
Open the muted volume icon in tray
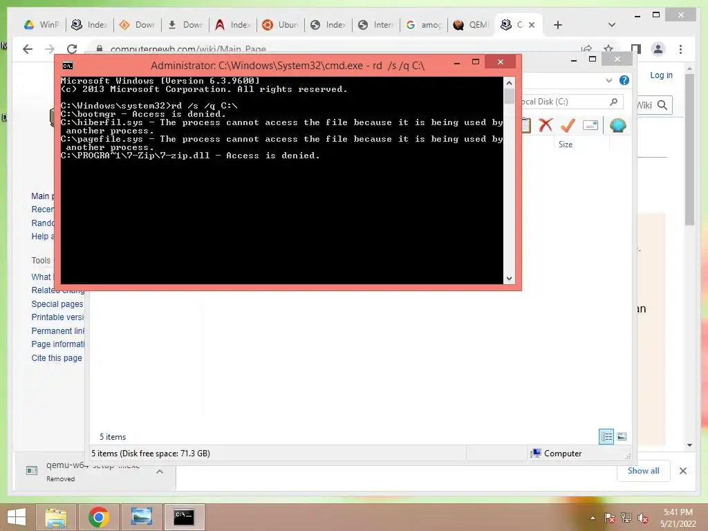(643, 518)
